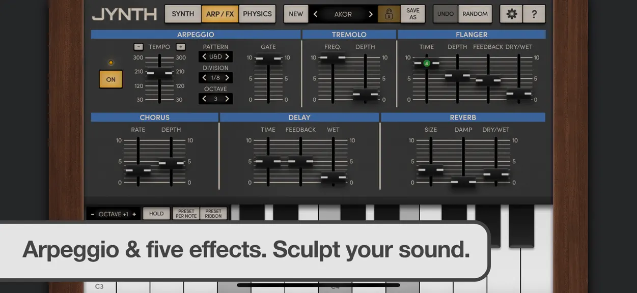Click the arpeggio GATE slider handle
The width and height of the screenshot is (637, 293).
(268, 59)
